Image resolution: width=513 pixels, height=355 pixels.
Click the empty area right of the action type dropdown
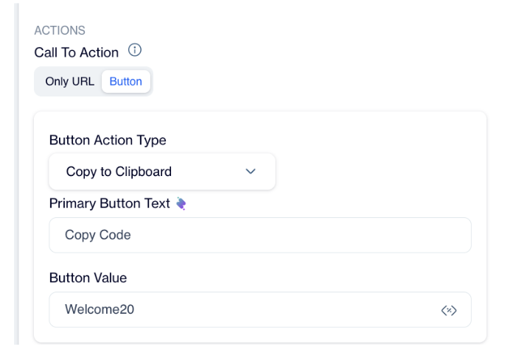tap(376, 172)
